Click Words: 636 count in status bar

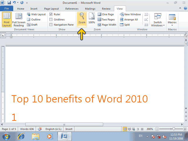[27, 129]
